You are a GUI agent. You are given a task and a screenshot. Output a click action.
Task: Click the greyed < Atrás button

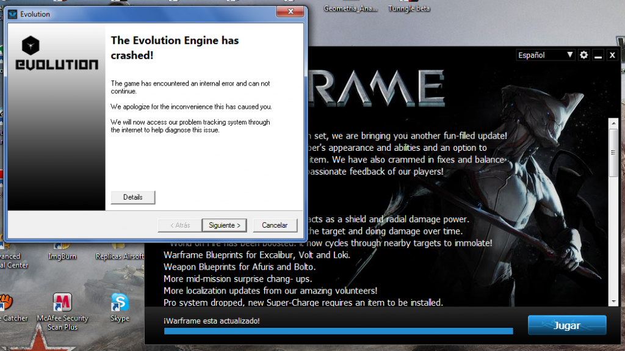[x=180, y=225]
